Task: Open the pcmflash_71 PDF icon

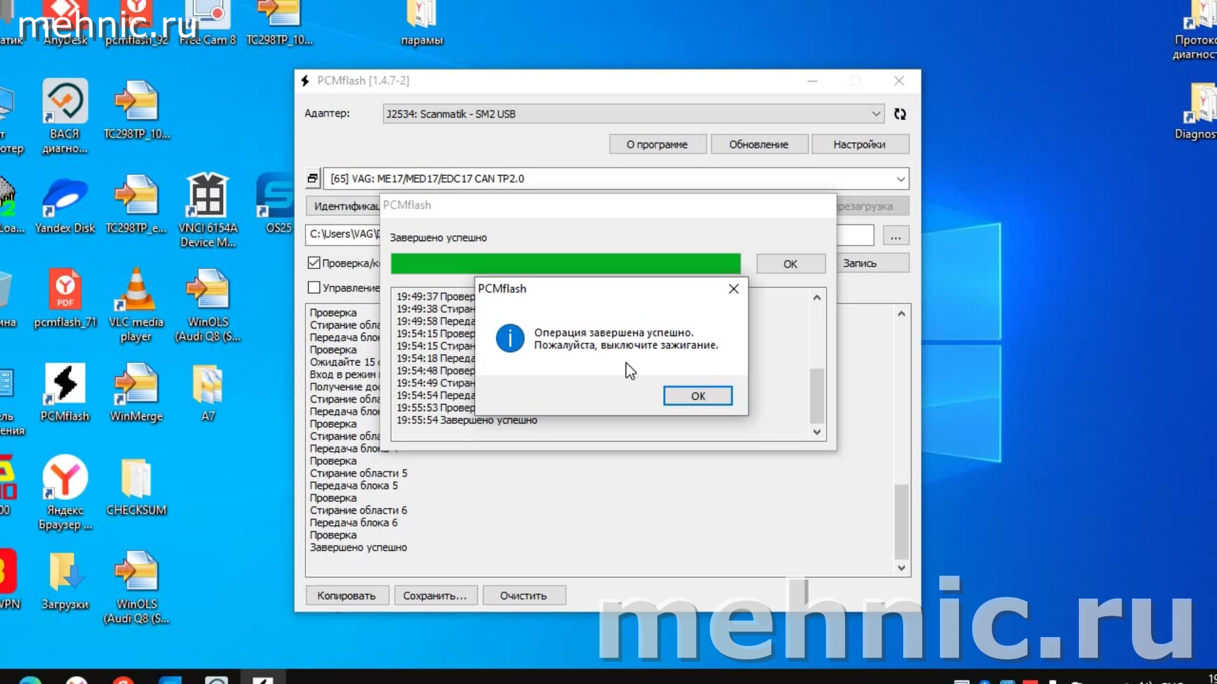Action: pos(65,298)
